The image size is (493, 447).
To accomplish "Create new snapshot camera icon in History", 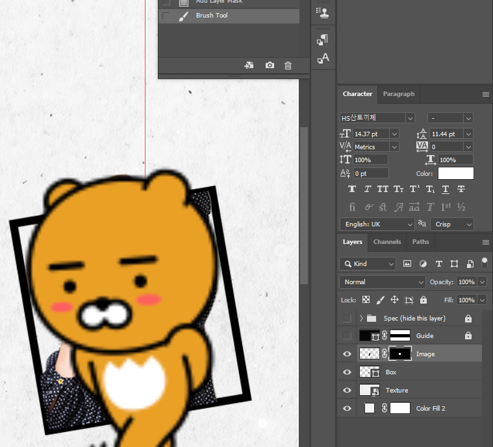I will coord(270,66).
